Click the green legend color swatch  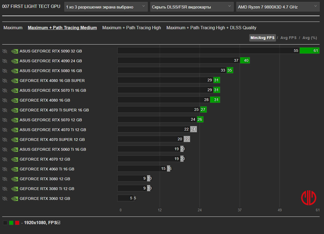pyautogui.click(x=11, y=223)
